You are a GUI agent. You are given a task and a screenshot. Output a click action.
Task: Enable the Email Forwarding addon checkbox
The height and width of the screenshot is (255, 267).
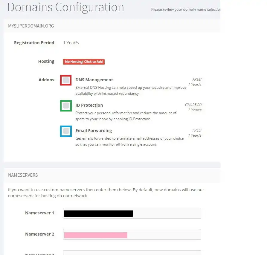pyautogui.click(x=65, y=131)
